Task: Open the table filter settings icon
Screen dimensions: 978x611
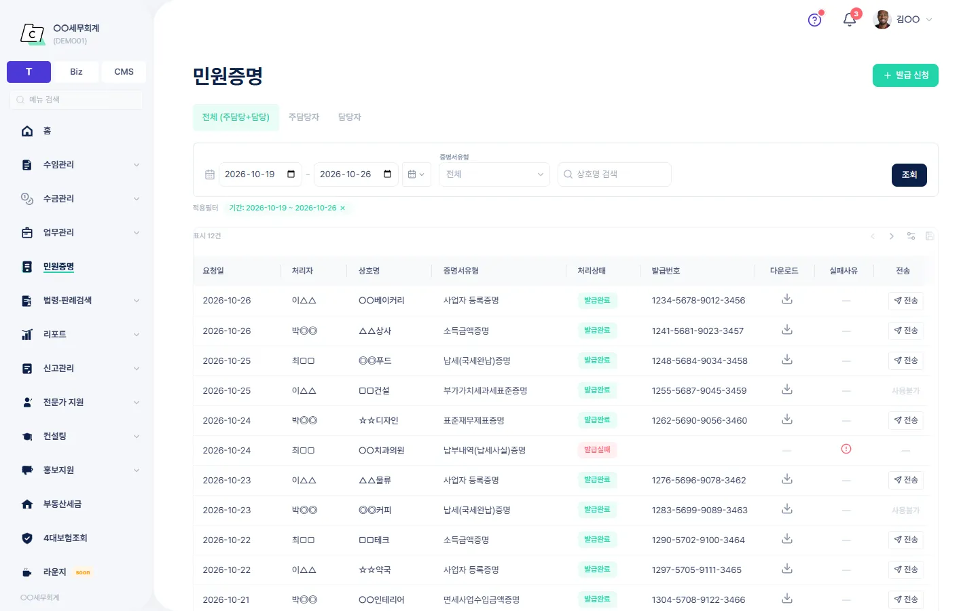Action: pos(911,236)
